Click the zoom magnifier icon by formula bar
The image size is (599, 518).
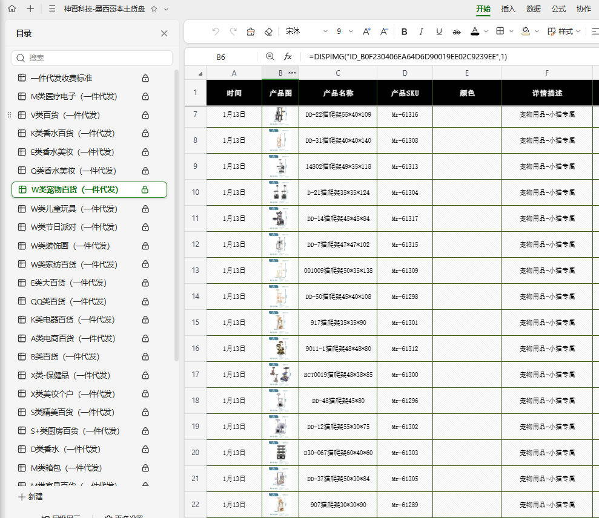click(x=270, y=56)
